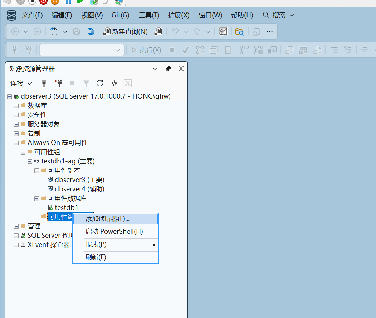Screen dimensions: 376x318
Task: Open the 工具(T) menu
Action: (149, 15)
